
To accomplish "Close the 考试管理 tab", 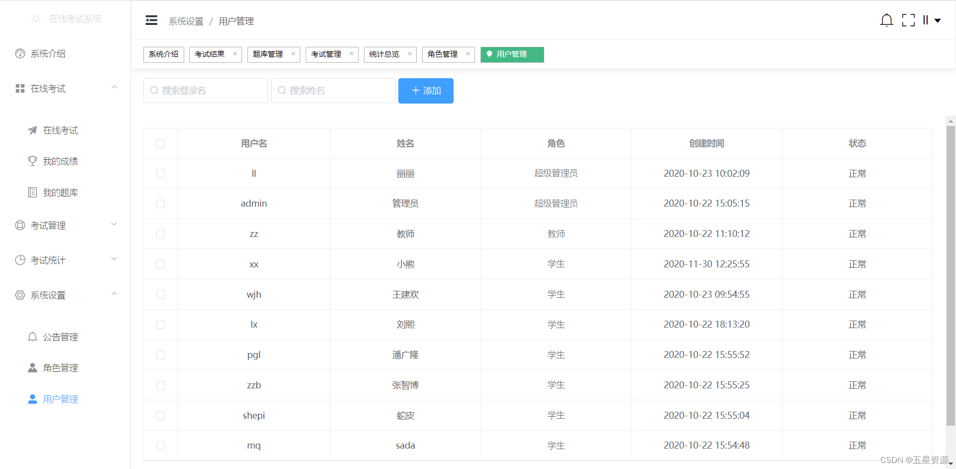I will pos(352,54).
